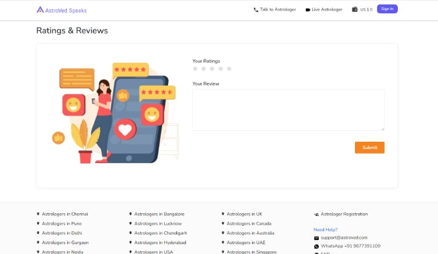Screen dimensions: 438x254
Task: Click location pin beside Astrologers in Delhi
Action: [x=38, y=233]
